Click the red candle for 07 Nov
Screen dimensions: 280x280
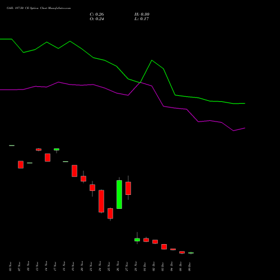[21, 165]
